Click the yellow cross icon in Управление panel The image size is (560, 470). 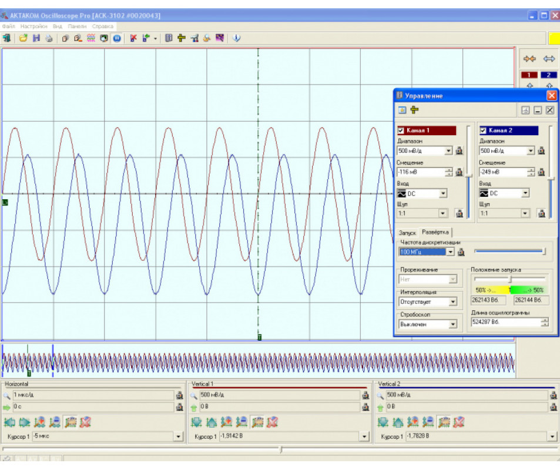414,110
